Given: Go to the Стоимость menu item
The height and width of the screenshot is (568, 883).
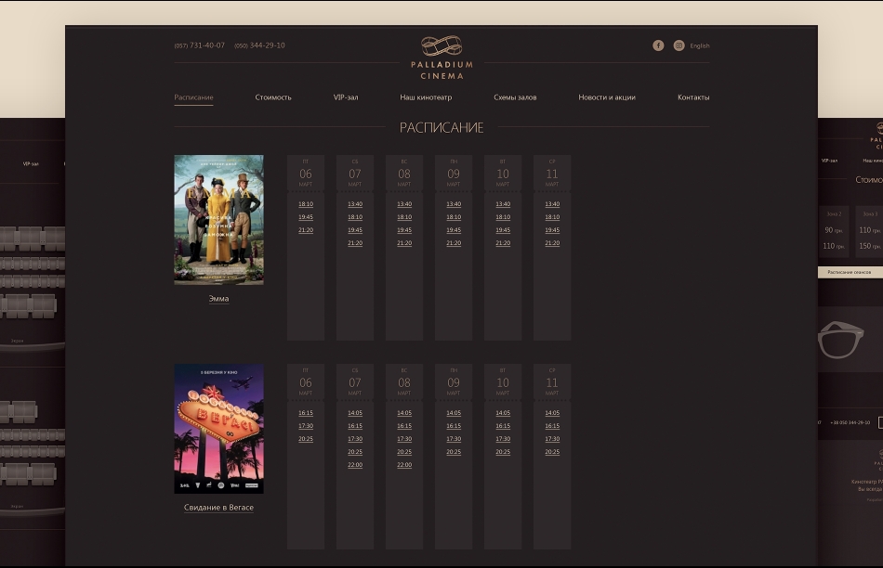Looking at the screenshot, I should click(273, 97).
